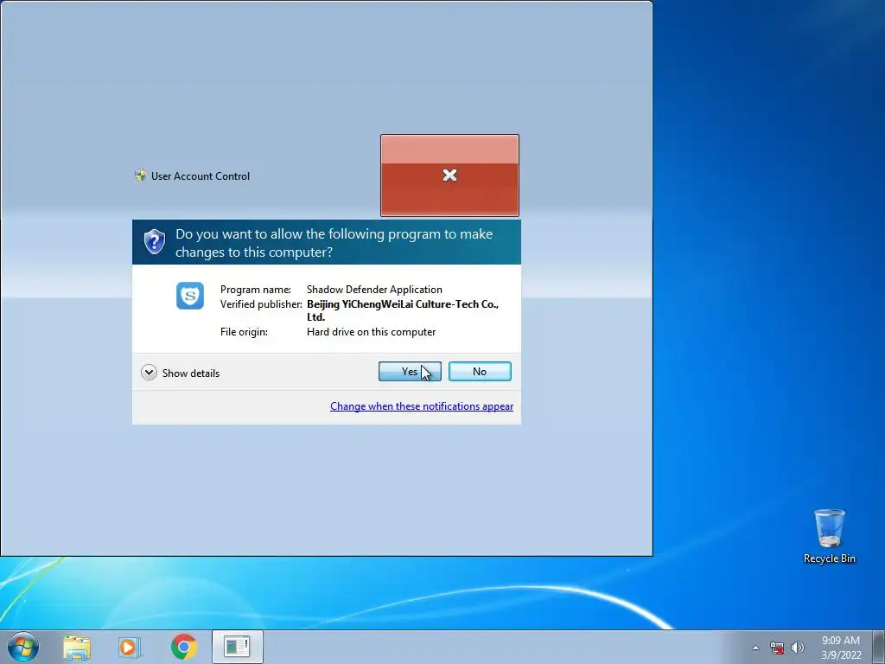Open Change when these notifications appear link
Screen dimensions: 885x664
(x=422, y=406)
